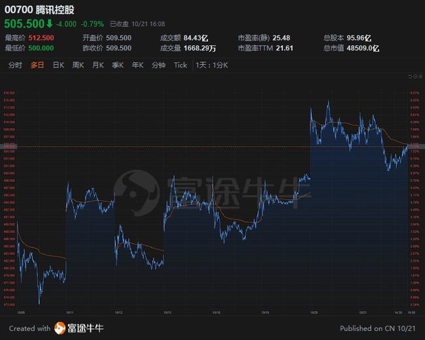The height and width of the screenshot is (340, 425).
Task: Click the 10/21 date label on time axis
Action: tap(363, 313)
